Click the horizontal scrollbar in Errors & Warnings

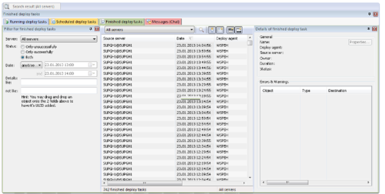point(287,182)
